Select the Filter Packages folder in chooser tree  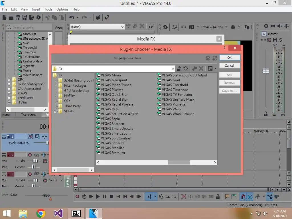(75, 86)
